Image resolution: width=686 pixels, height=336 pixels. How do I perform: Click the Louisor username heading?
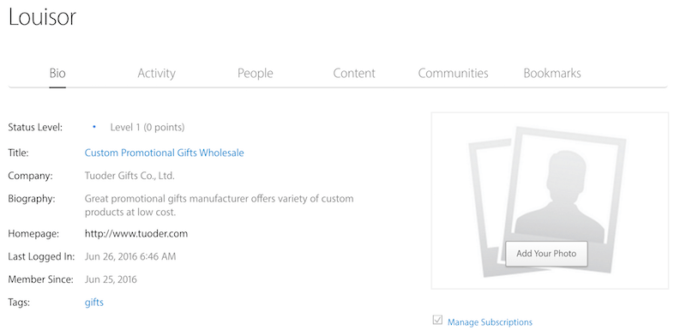pos(42,17)
